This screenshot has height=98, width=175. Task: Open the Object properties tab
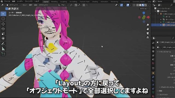[x=153, y=73]
